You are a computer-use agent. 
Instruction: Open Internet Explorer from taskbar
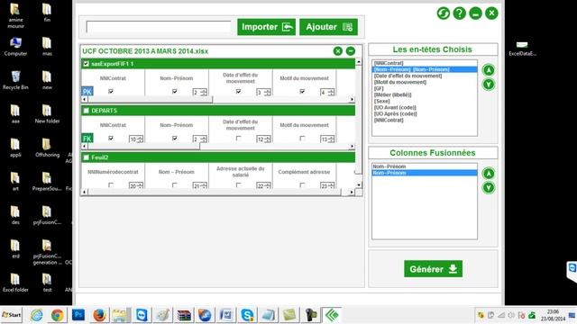tap(36, 315)
